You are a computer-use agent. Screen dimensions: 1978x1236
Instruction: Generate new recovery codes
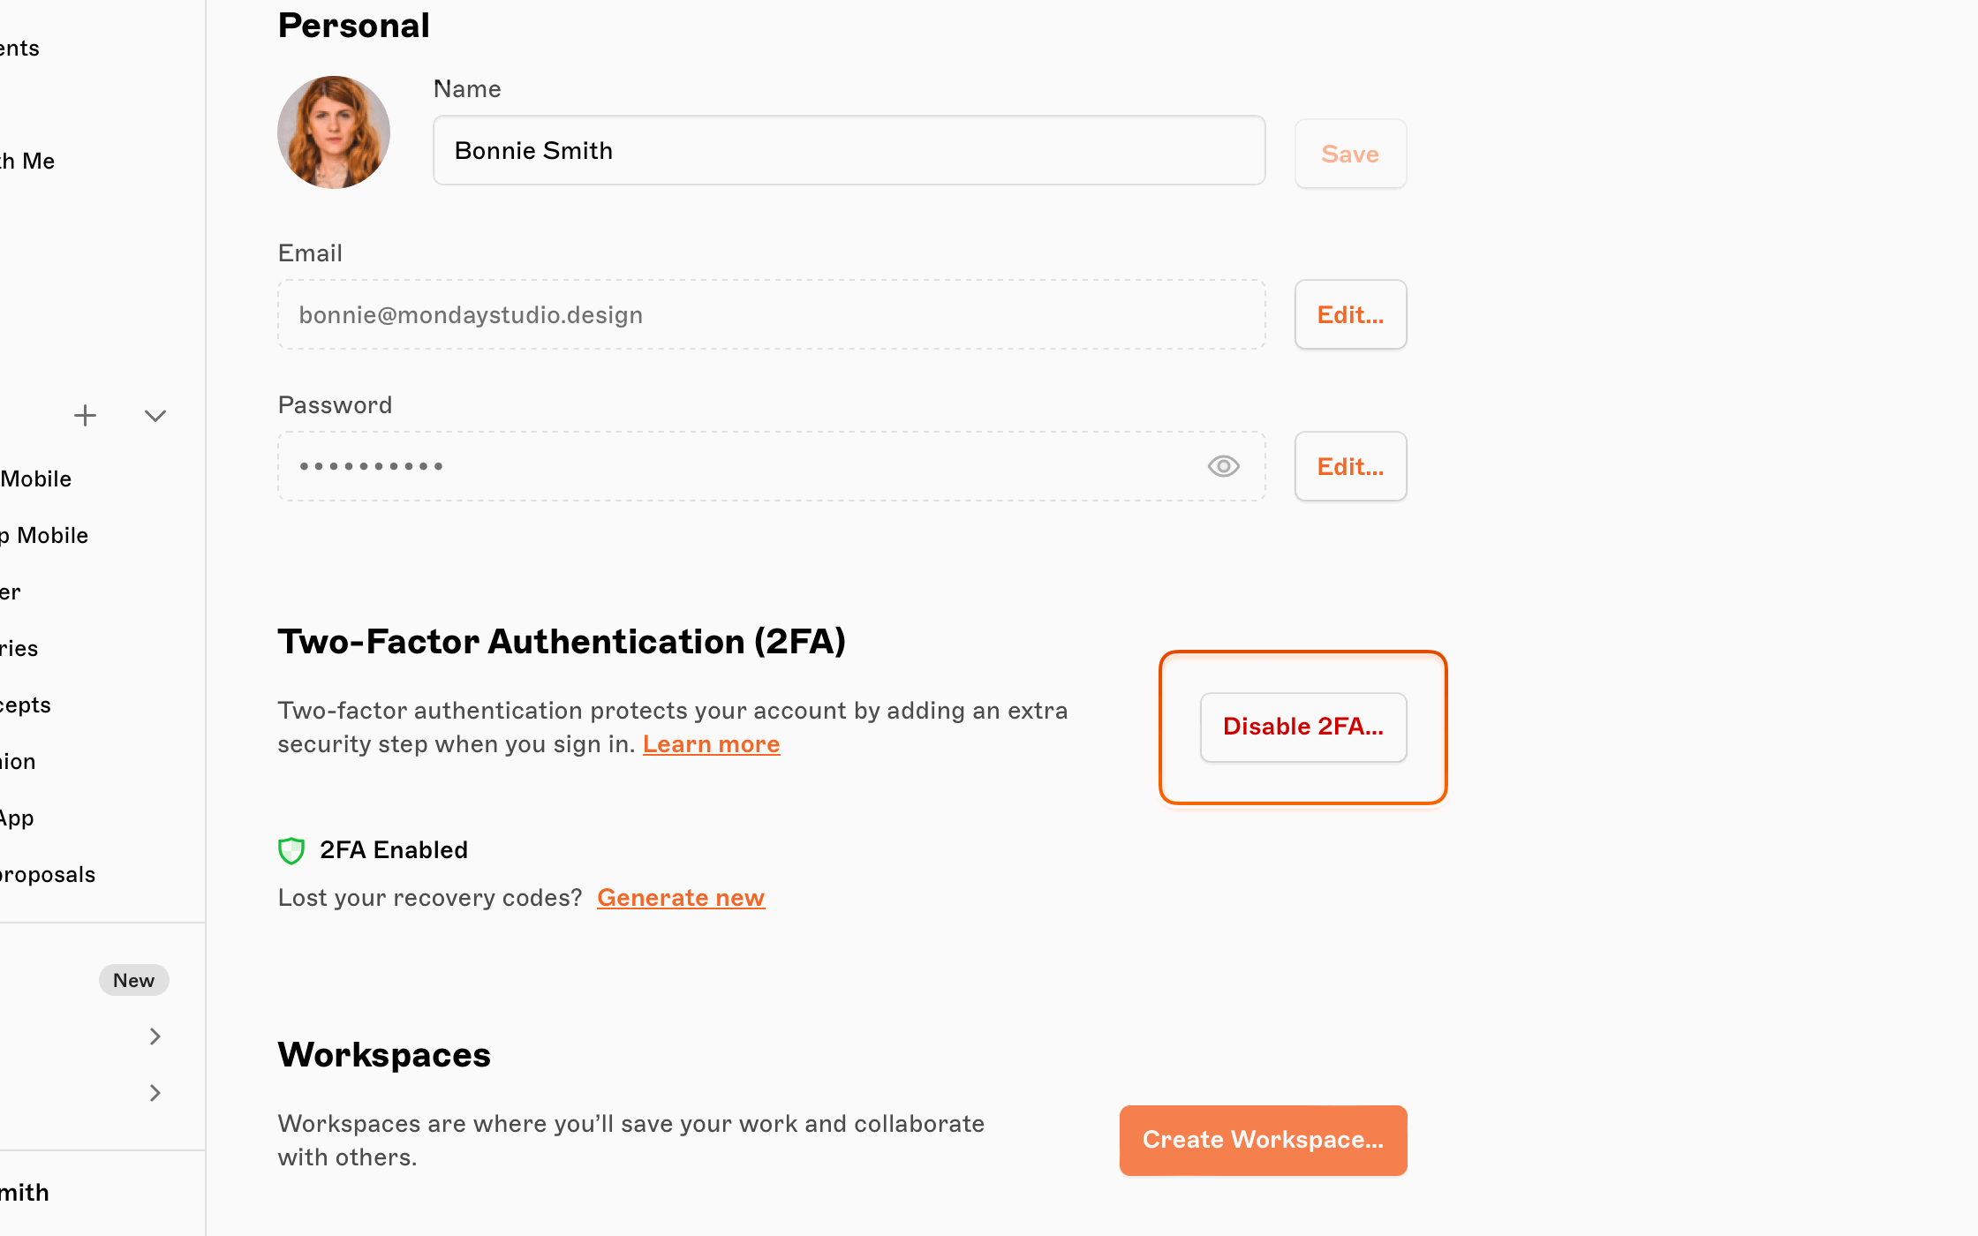(681, 897)
